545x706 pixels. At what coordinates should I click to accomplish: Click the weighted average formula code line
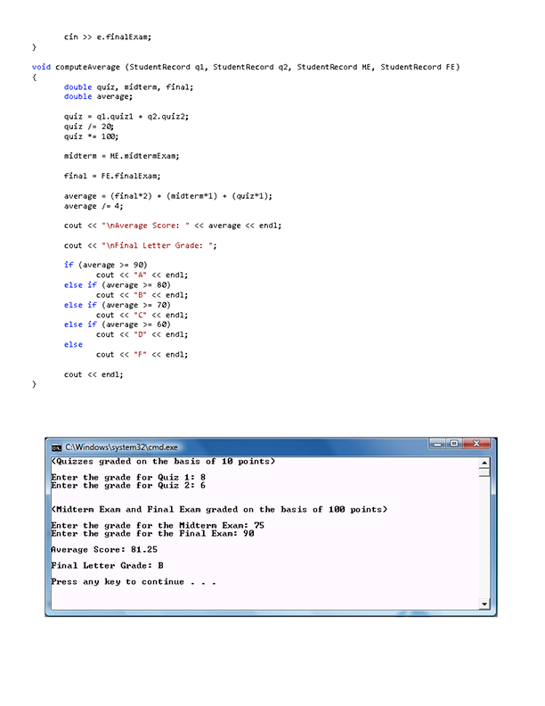tap(168, 196)
